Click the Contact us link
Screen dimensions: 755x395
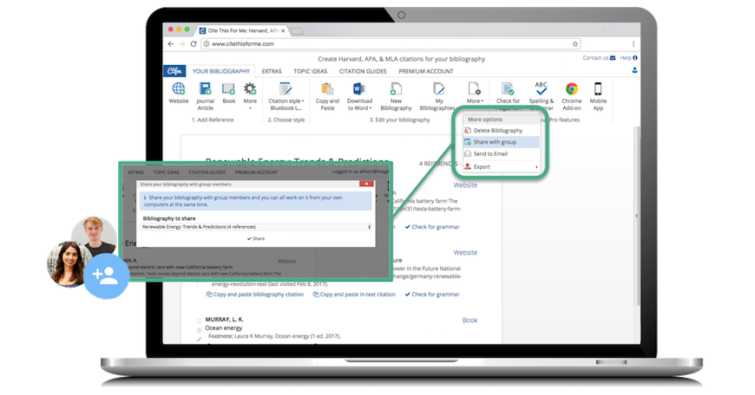(x=599, y=58)
